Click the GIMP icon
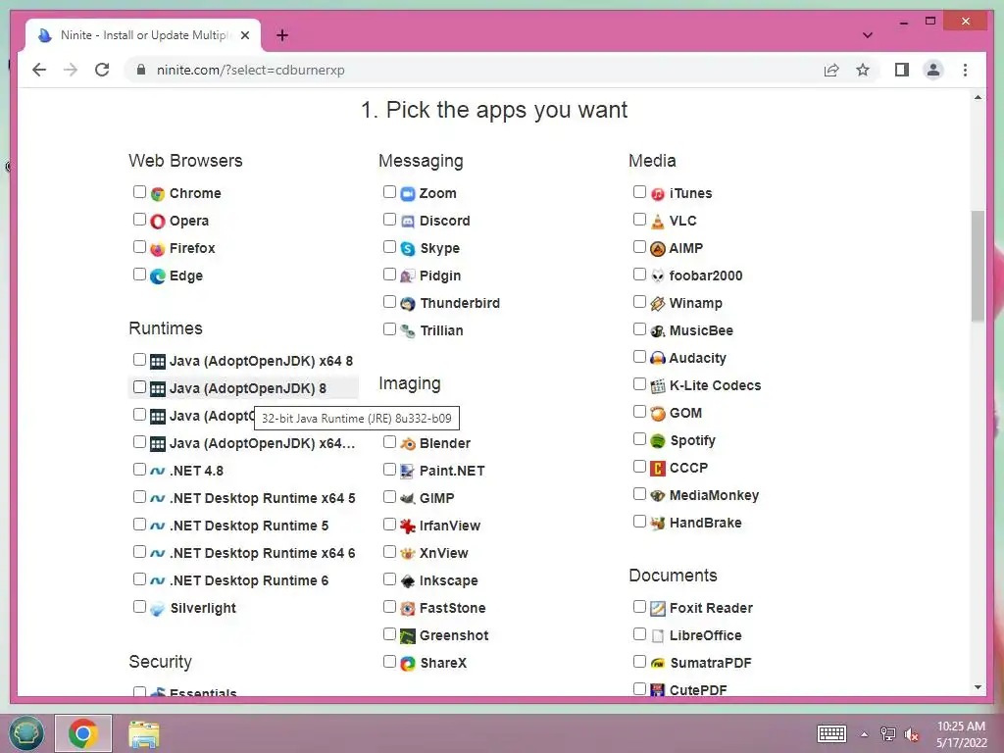 408,498
